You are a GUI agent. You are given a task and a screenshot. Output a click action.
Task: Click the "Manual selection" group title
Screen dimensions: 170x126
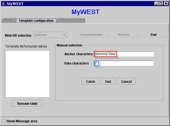(70, 45)
